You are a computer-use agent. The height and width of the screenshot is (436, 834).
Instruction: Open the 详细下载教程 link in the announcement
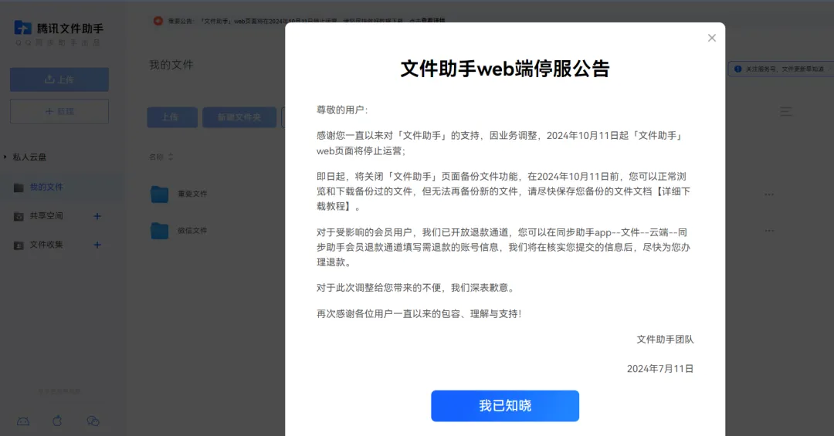pyautogui.click(x=503, y=198)
